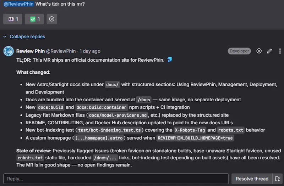Click the docs:build code snippet
Image resolution: width=284 pixels, height=186 pixels.
50,107
